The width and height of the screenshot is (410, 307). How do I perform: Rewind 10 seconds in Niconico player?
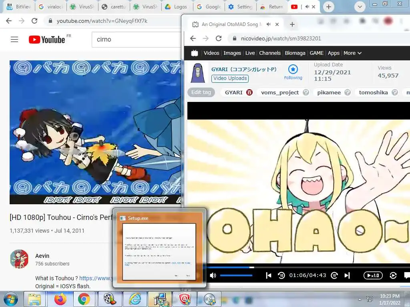(281, 275)
